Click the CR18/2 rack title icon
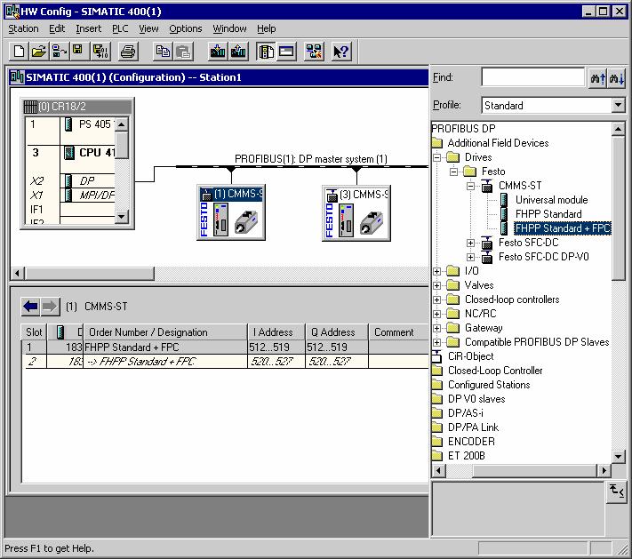632x559 pixels. (x=30, y=107)
